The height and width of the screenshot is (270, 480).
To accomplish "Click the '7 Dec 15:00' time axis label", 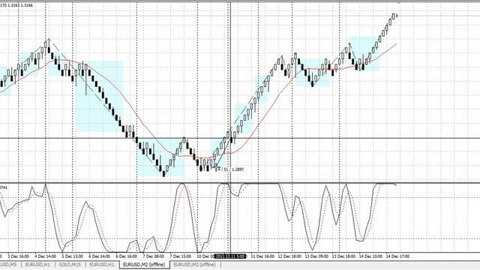I will [181, 256].
